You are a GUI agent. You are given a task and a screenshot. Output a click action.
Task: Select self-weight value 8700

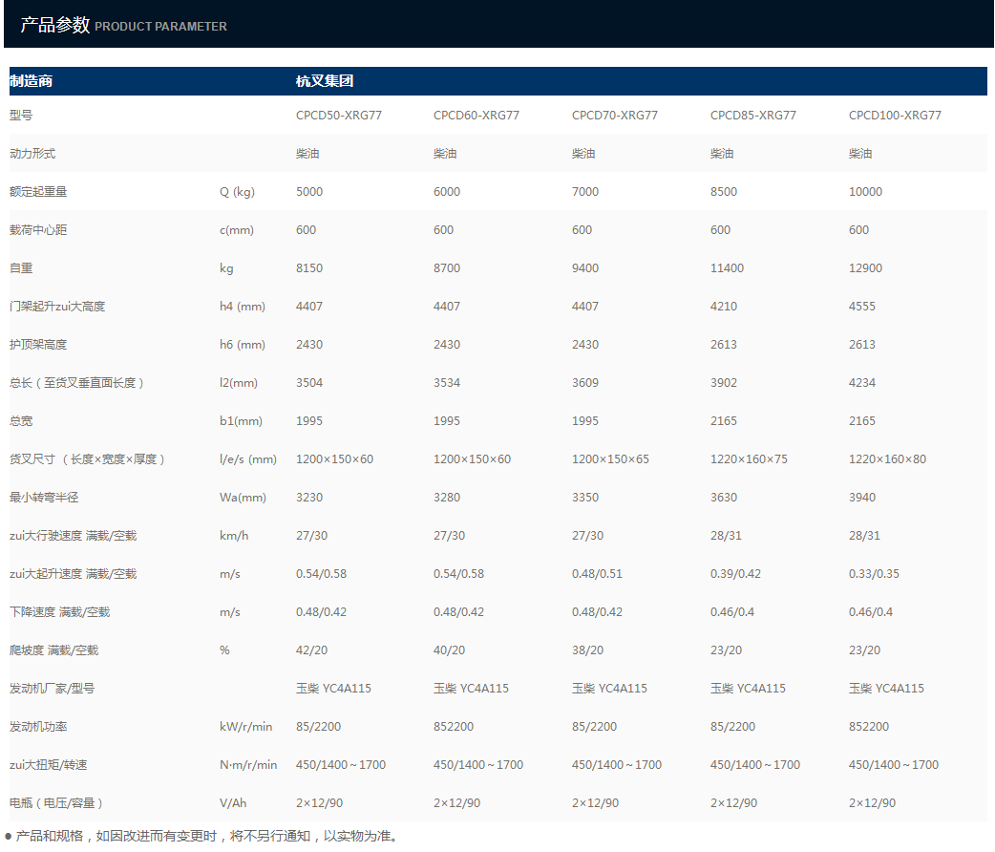point(447,267)
